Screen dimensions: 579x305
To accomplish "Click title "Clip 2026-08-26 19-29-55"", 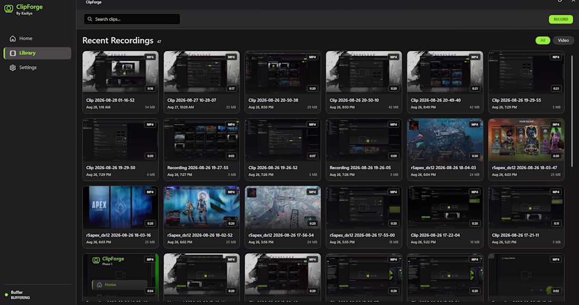I will click(x=516, y=100).
